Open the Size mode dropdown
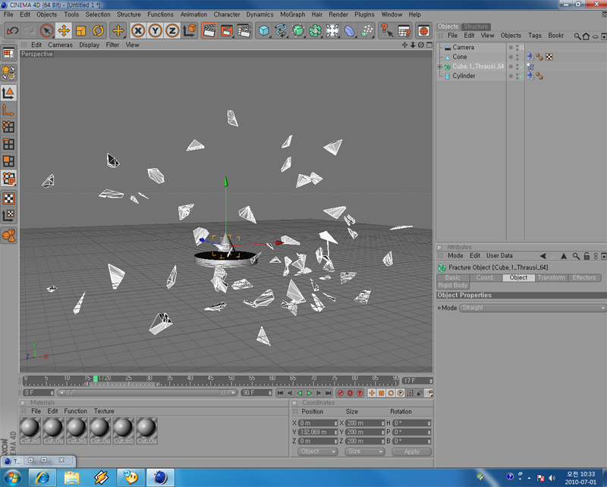Viewport: 607px width, 487px height. [365, 451]
